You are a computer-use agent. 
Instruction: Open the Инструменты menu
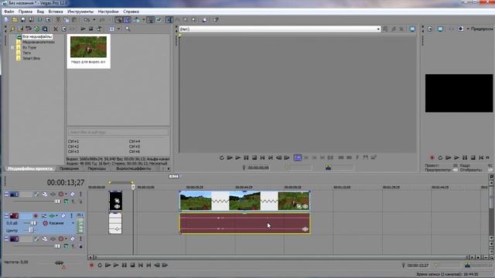pyautogui.click(x=80, y=12)
